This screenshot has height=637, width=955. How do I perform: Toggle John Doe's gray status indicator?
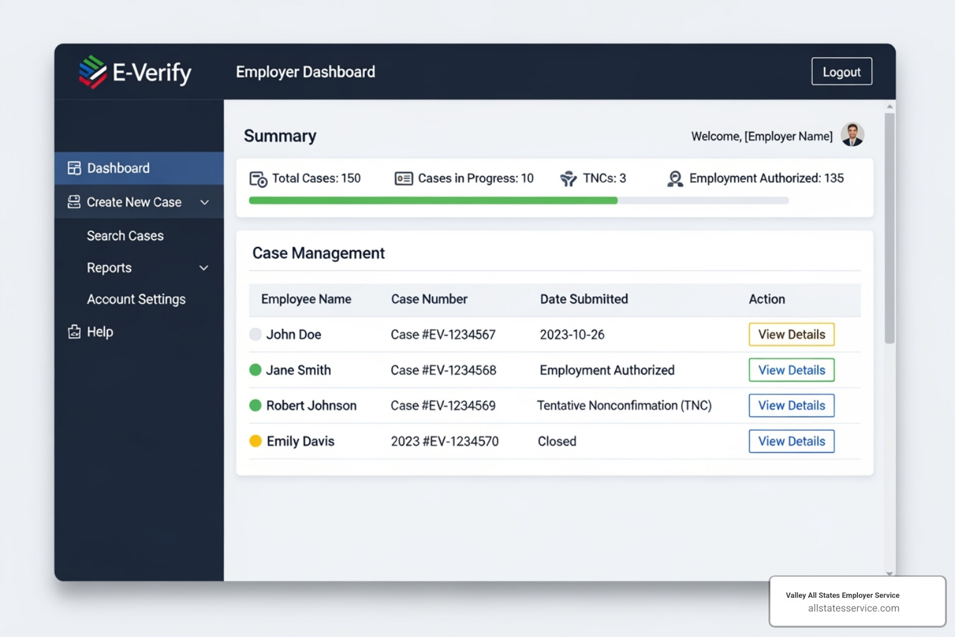pyautogui.click(x=255, y=334)
